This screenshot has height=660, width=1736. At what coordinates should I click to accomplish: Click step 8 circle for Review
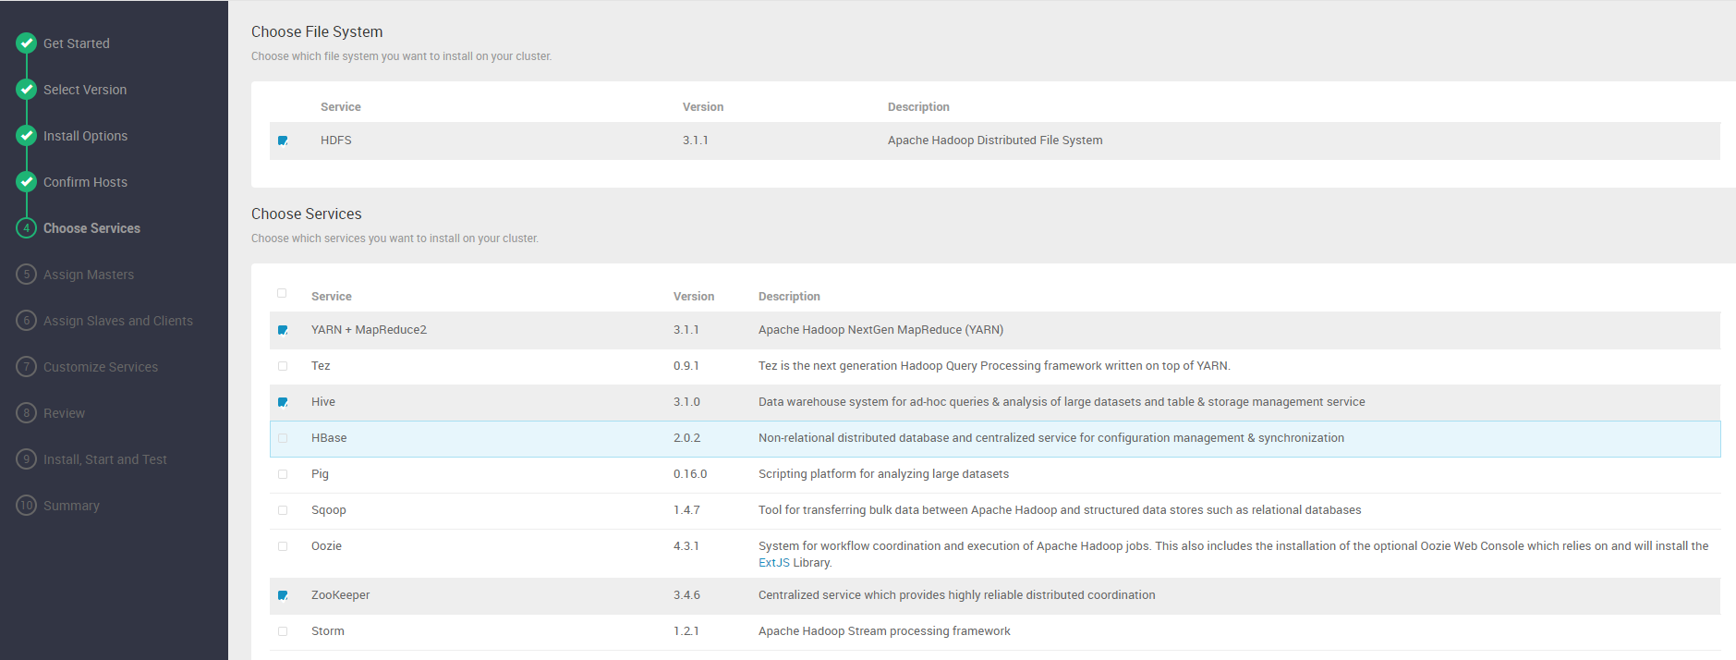27,412
